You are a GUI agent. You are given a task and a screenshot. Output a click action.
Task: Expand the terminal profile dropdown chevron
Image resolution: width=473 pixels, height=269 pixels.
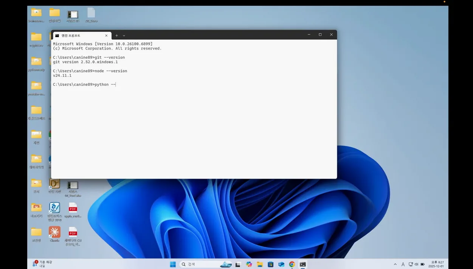coord(124,36)
